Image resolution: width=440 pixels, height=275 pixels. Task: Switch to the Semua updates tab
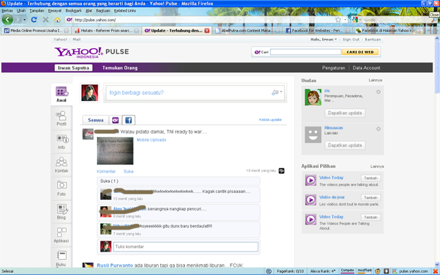pos(96,120)
